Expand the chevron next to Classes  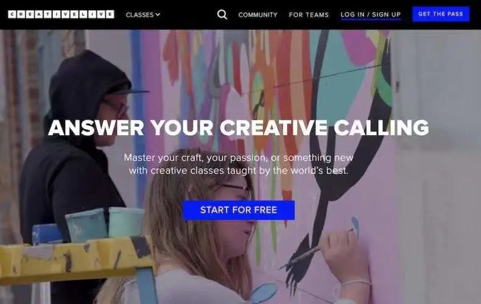click(x=158, y=15)
